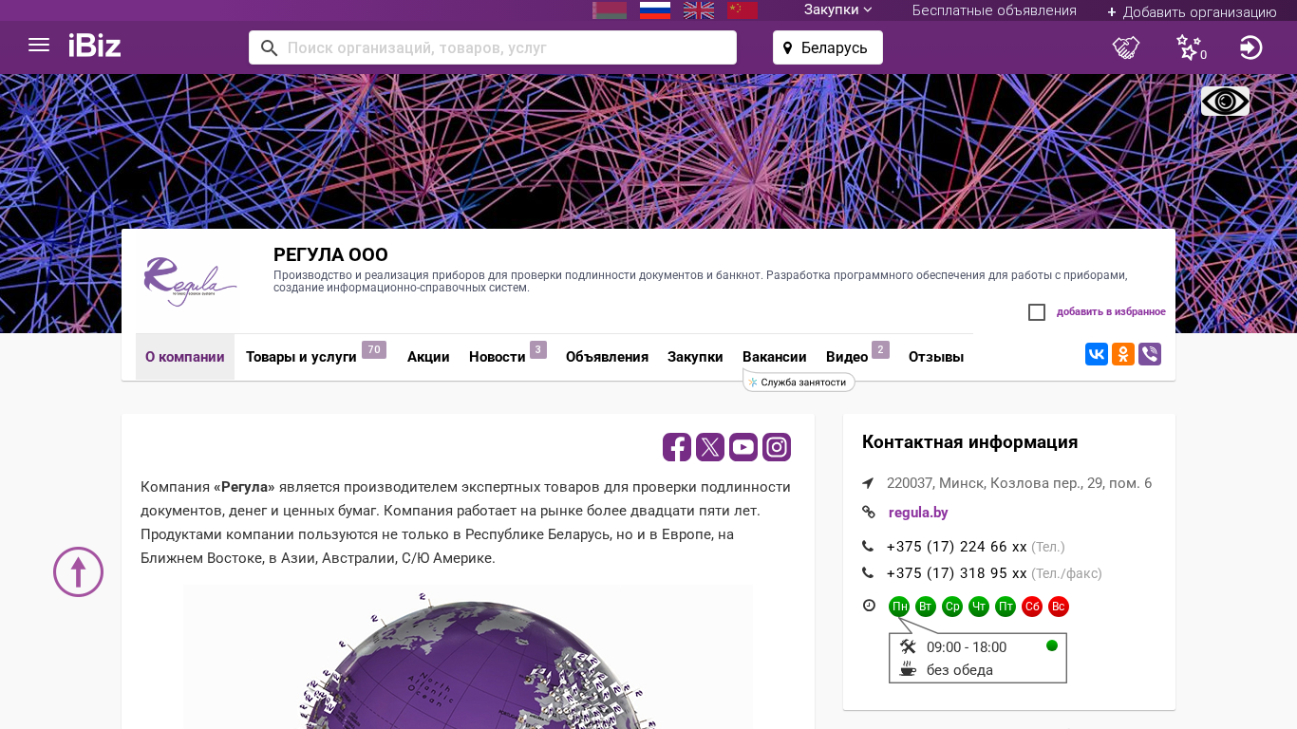Open 'Бесплатные объявления' link
This screenshot has height=729, width=1297.
point(994,10)
